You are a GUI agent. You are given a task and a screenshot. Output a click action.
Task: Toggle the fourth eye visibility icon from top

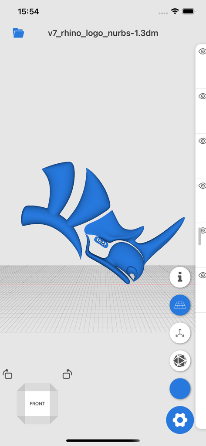[202, 186]
